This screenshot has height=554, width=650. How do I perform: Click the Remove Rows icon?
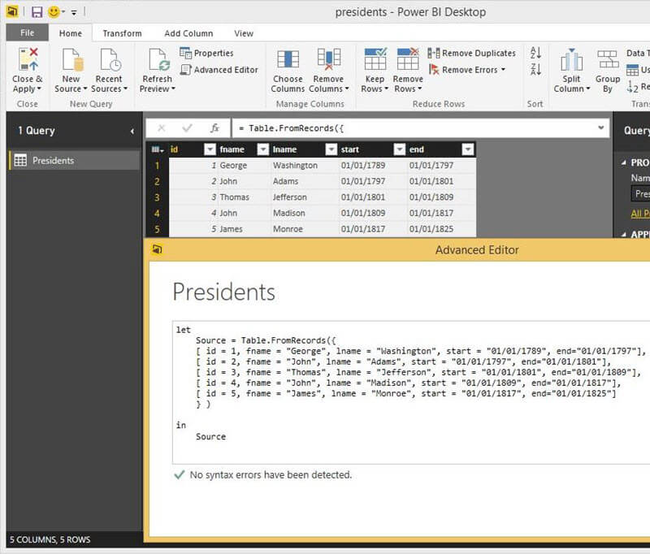pos(408,58)
